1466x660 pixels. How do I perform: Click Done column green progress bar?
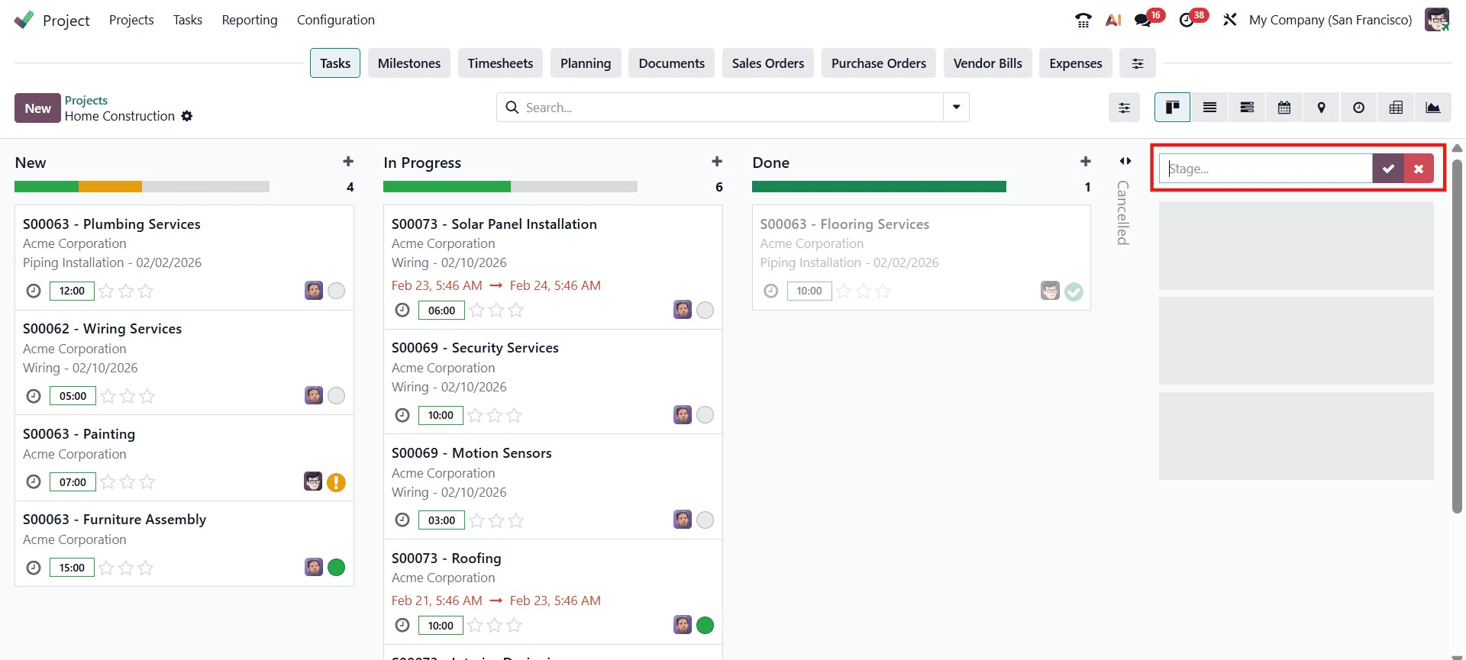[x=879, y=186]
